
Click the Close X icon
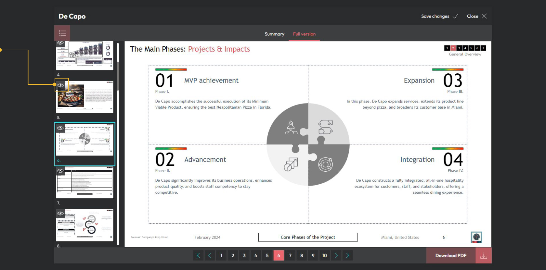pos(484,16)
